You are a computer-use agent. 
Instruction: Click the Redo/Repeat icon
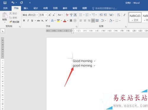pyautogui.click(x=21, y=3)
